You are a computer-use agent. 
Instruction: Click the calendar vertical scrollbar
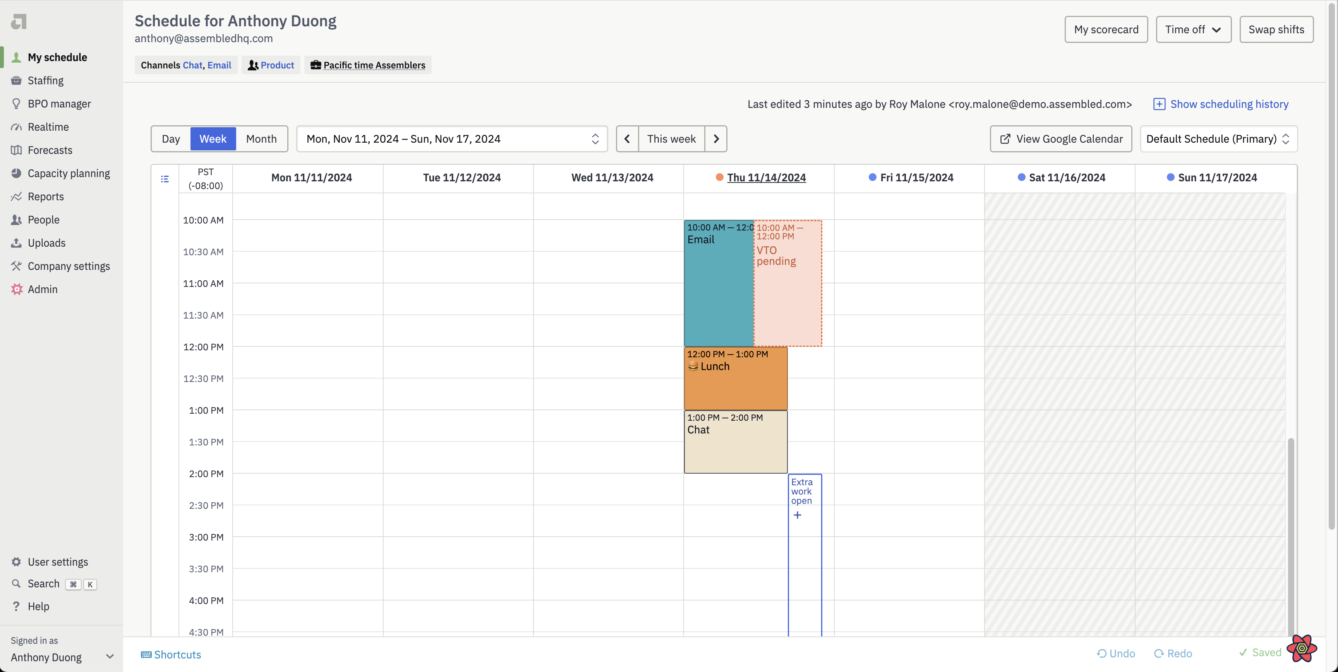pos(1291,537)
